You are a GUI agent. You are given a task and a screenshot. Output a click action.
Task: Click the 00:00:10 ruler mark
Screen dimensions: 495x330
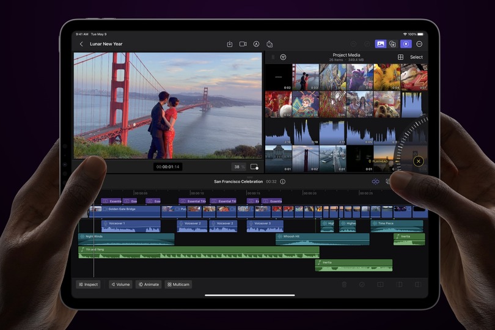click(197, 193)
